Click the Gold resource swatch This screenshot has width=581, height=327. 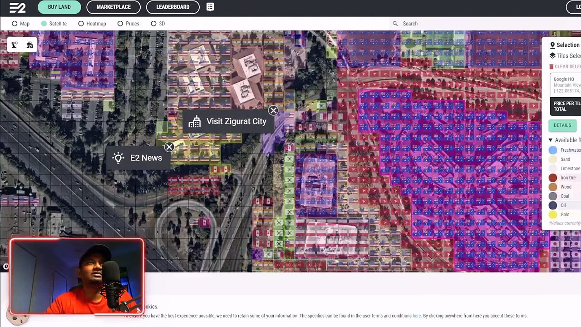tap(552, 215)
